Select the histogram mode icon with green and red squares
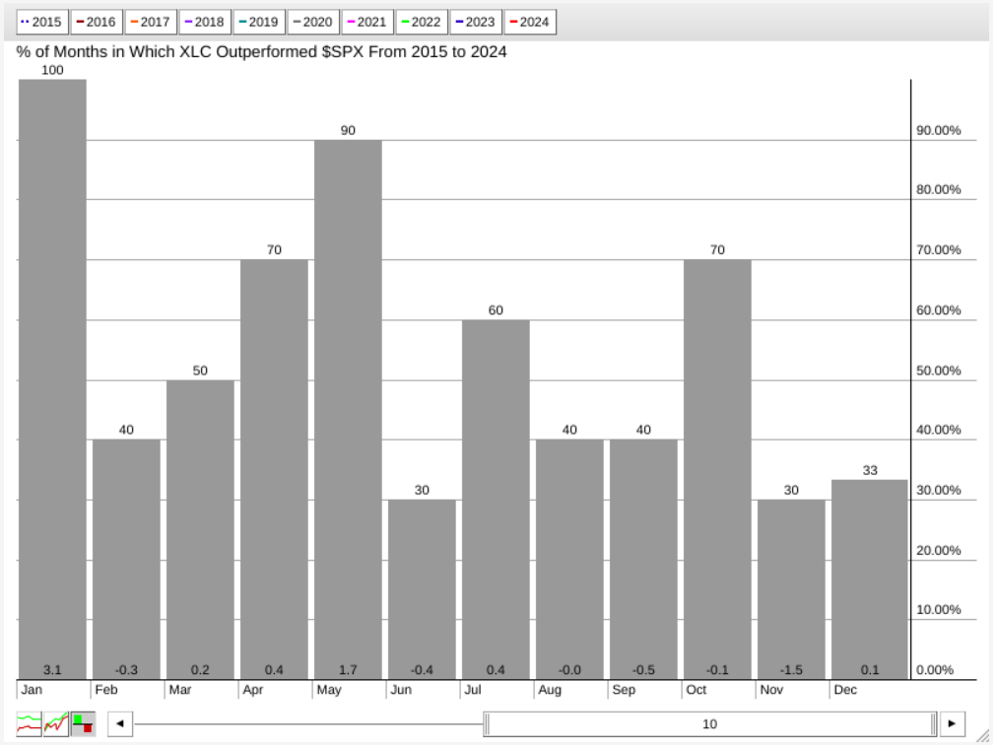This screenshot has height=747, width=997. [x=84, y=726]
